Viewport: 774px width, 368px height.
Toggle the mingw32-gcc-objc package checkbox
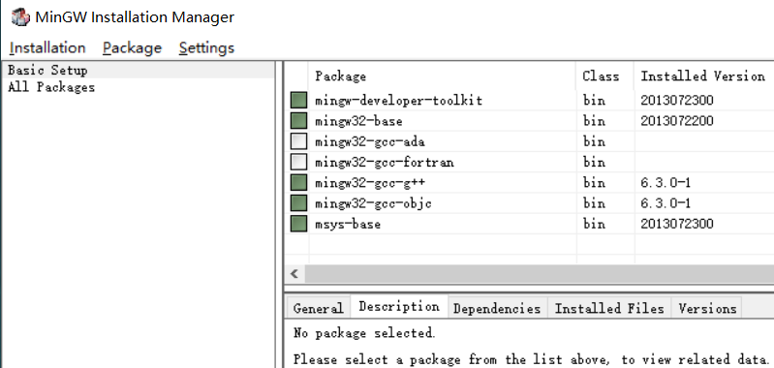[298, 203]
